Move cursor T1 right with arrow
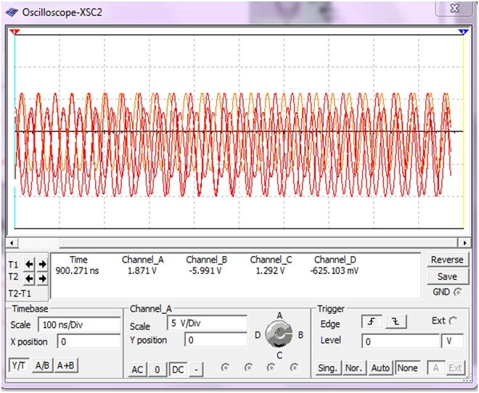This screenshot has width=479, height=393. pyautogui.click(x=41, y=264)
